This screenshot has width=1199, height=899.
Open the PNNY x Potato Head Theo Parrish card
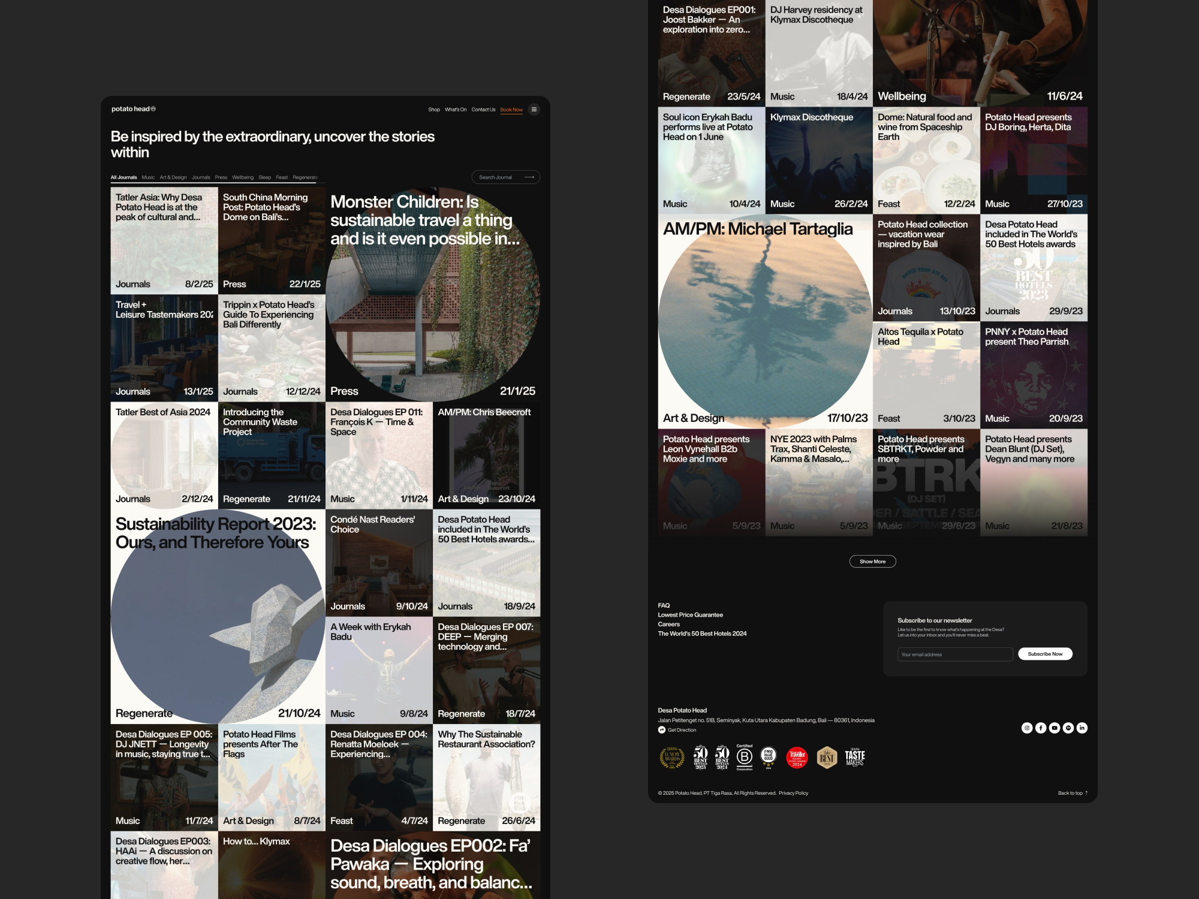point(1034,375)
